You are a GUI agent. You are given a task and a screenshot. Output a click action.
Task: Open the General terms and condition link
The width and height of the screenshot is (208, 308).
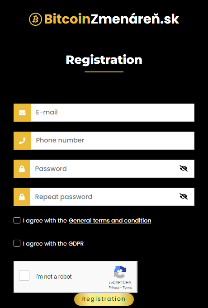pos(110,221)
